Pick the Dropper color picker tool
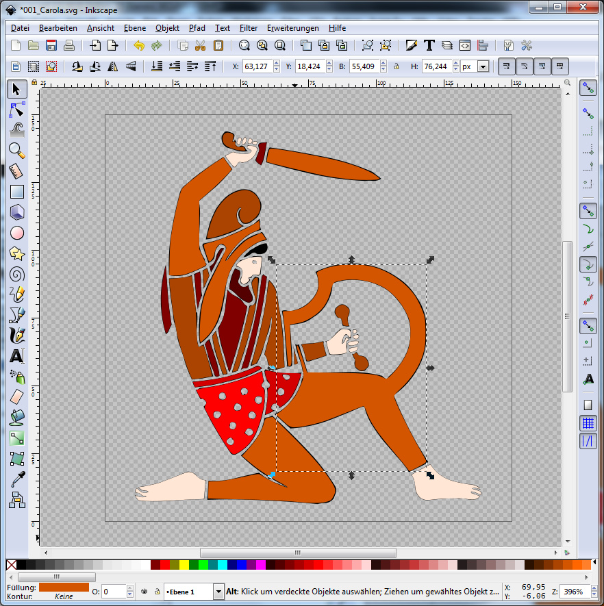Screen dimensions: 604x606 click(x=17, y=479)
